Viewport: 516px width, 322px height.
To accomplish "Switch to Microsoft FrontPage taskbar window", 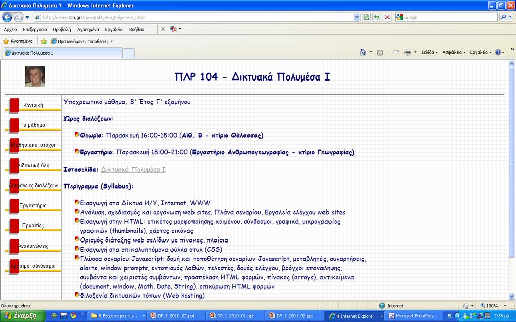I will [x=414, y=316].
